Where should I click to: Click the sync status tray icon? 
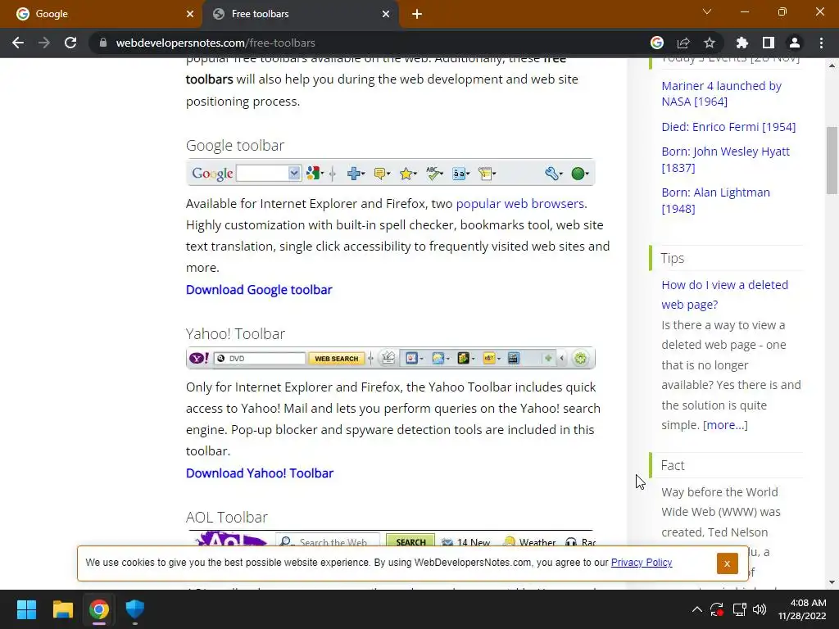[x=717, y=609]
